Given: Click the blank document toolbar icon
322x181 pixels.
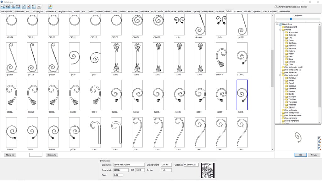Looking at the screenshot, I should [x=24, y=7].
